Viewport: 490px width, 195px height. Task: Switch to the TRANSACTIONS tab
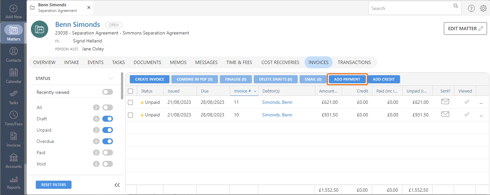[354, 62]
